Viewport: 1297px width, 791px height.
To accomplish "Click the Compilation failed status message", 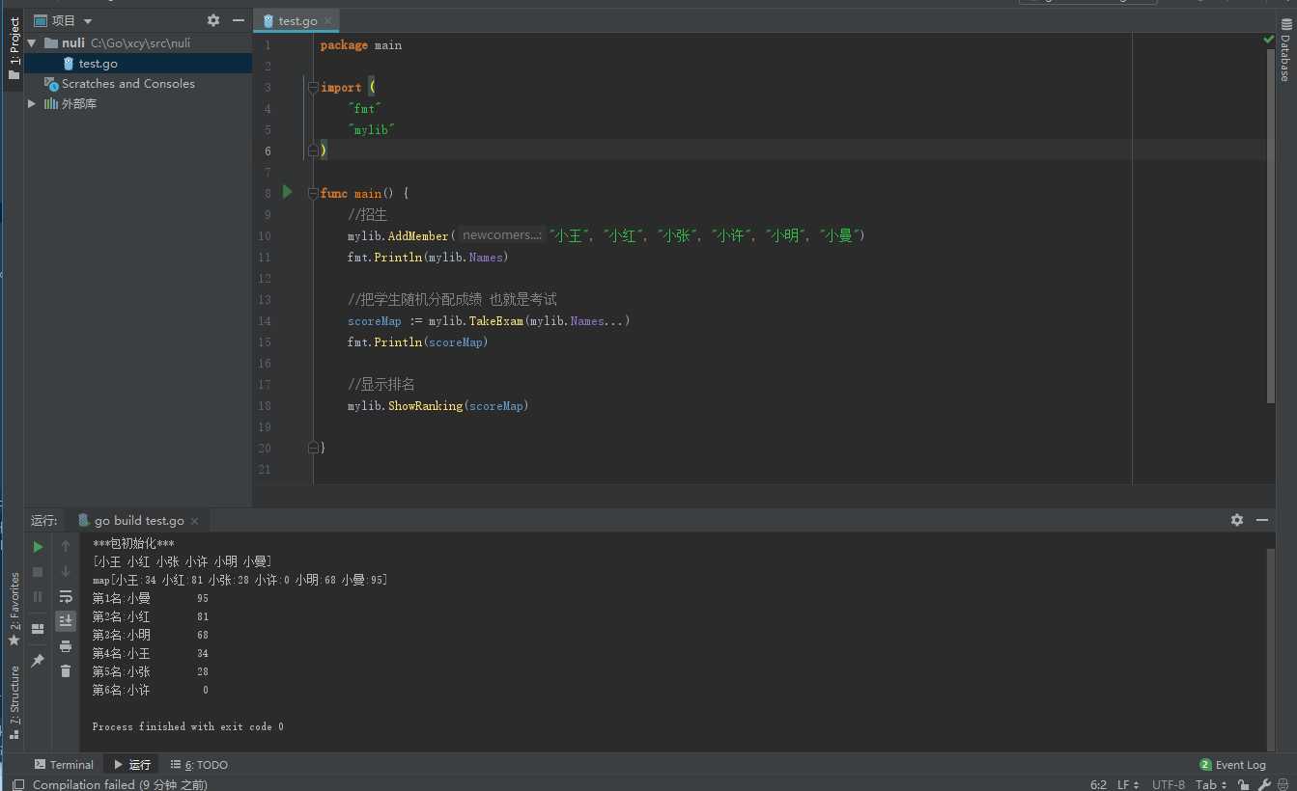I will tap(120, 784).
